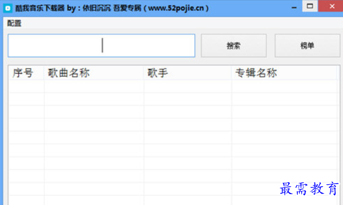Maximize the music downloader window

[x=310, y=6]
